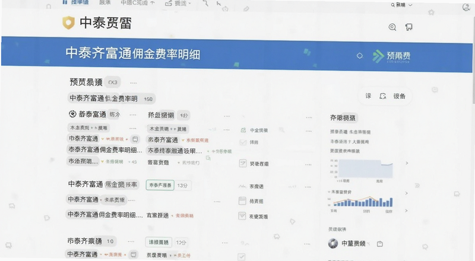This screenshot has width=475, height=261.
Task: Expand the chevron beside the area chart
Action: (x=407, y=163)
